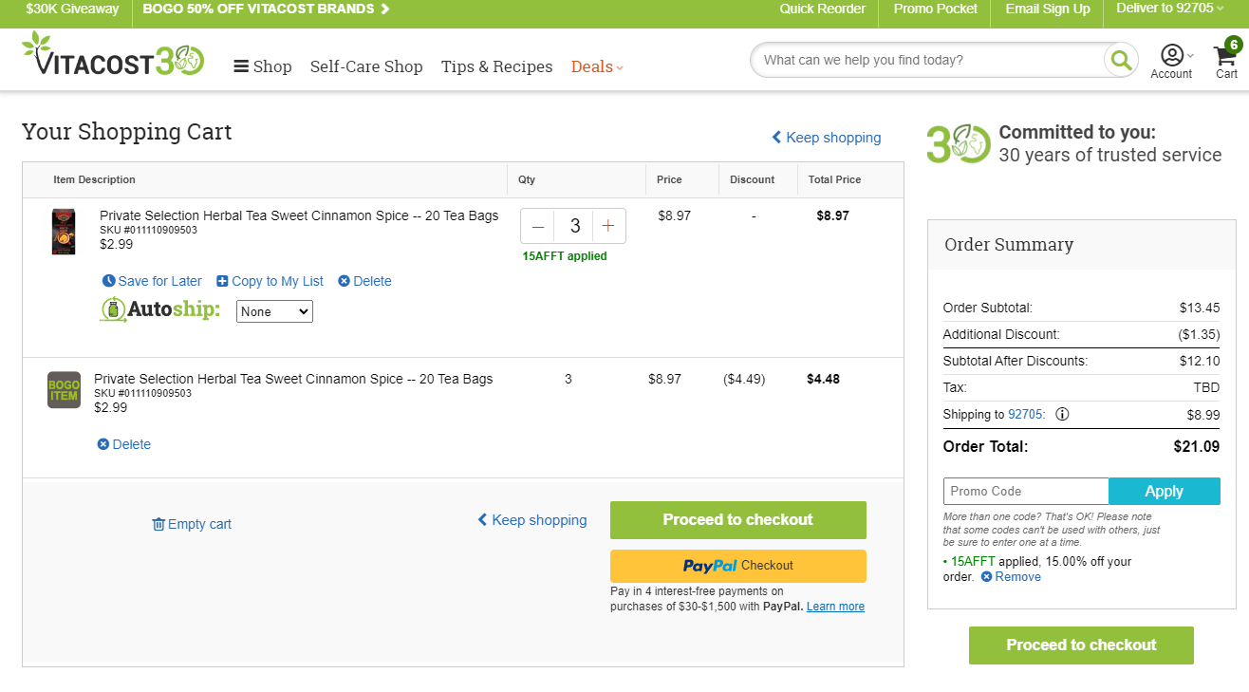This screenshot has width=1249, height=692.
Task: Click Keep shopping at top of cart
Action: [x=827, y=138]
